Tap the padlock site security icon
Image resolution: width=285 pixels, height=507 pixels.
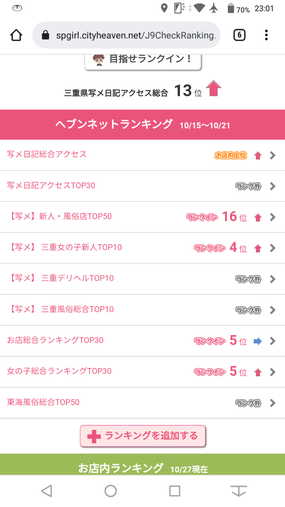tap(45, 35)
